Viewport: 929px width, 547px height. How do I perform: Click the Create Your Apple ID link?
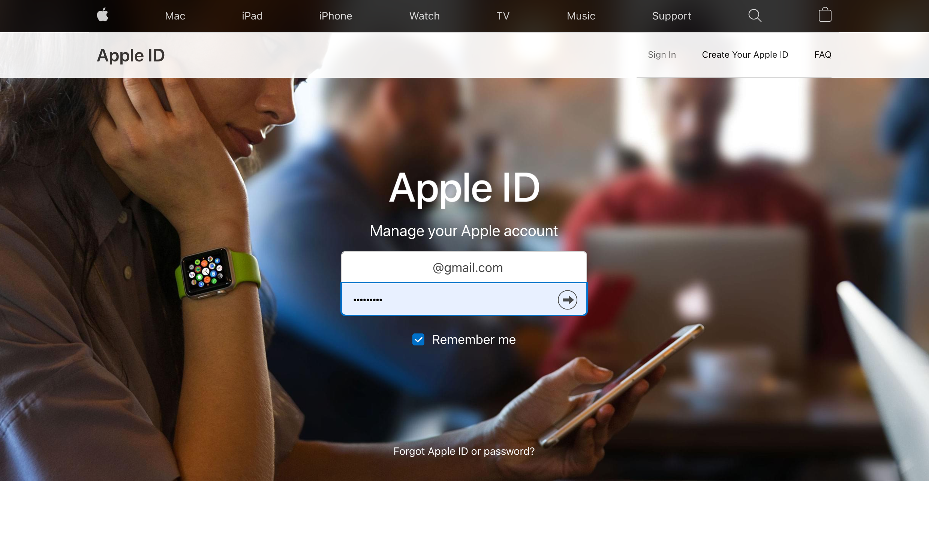click(x=745, y=55)
